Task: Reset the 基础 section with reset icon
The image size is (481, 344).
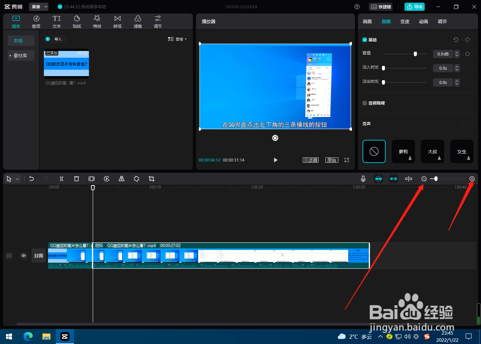Action: click(x=456, y=40)
